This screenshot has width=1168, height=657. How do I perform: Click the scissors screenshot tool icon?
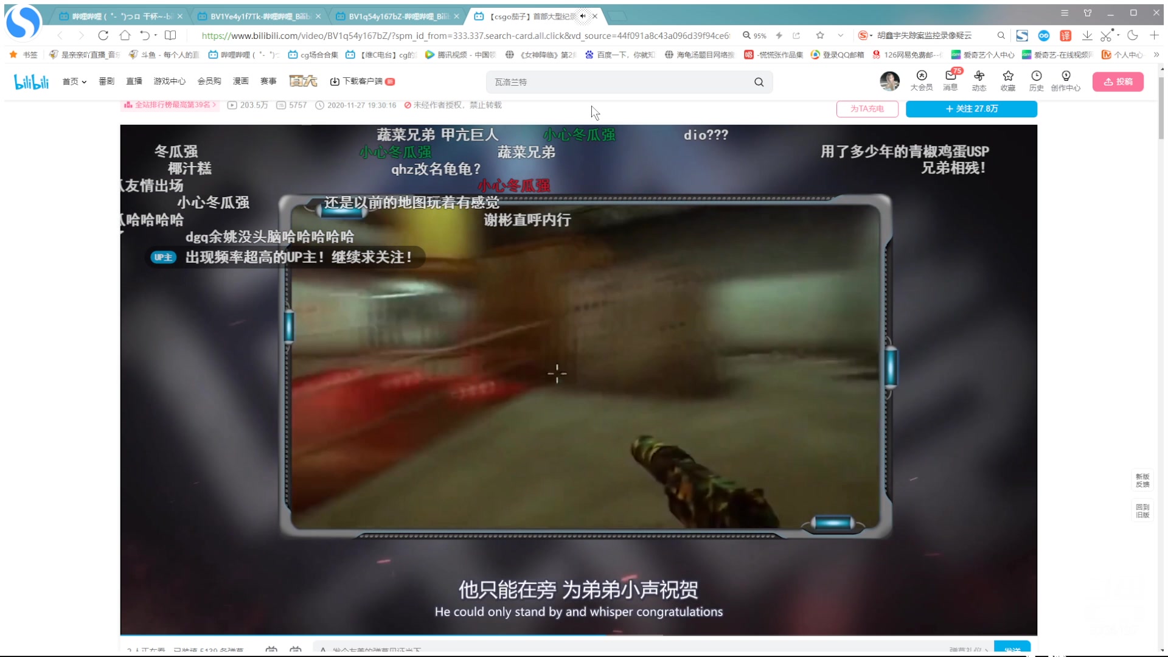[x=1107, y=35]
